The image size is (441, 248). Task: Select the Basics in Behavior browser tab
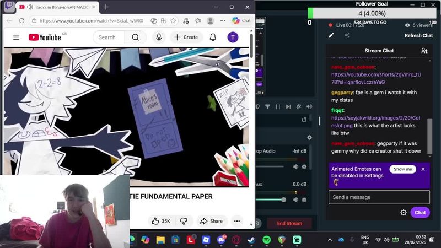(x=55, y=7)
